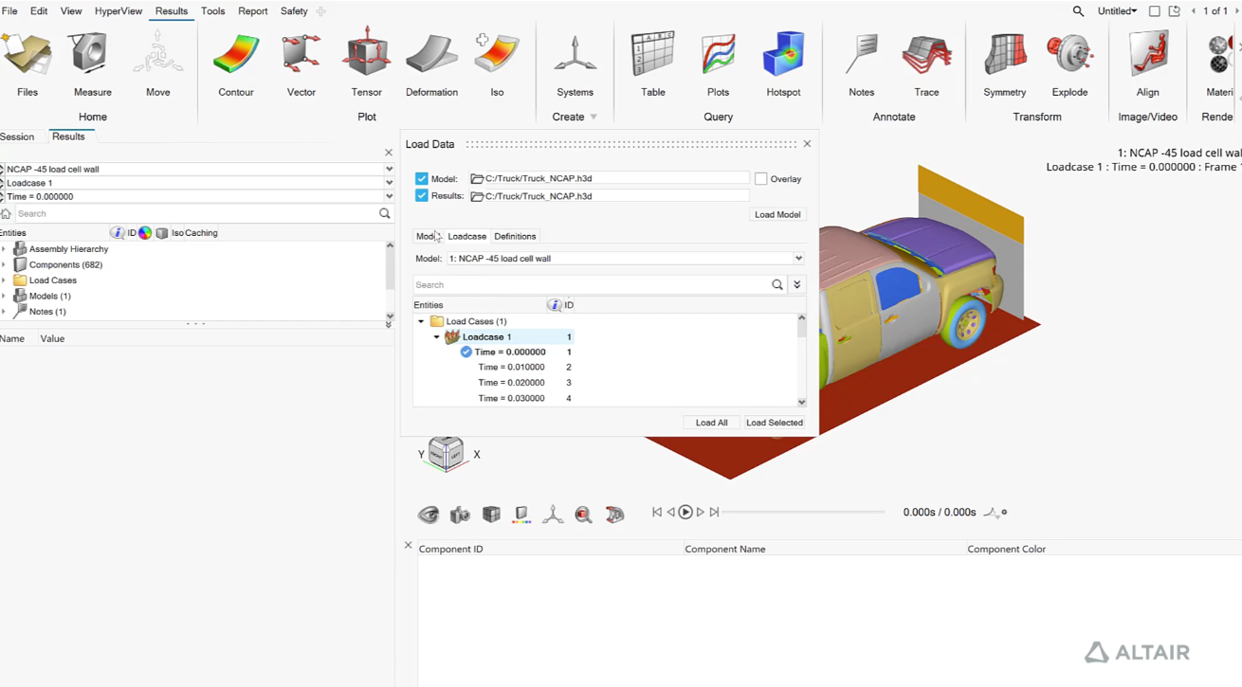Viewport: 1242px width, 687px height.
Task: Jump to the first animation frame
Action: point(656,513)
